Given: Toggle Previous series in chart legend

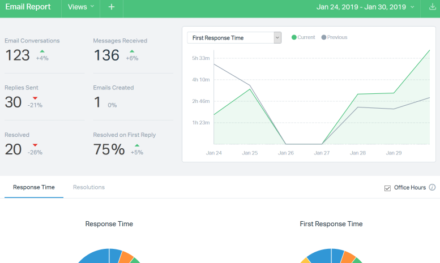Looking at the screenshot, I should (334, 37).
